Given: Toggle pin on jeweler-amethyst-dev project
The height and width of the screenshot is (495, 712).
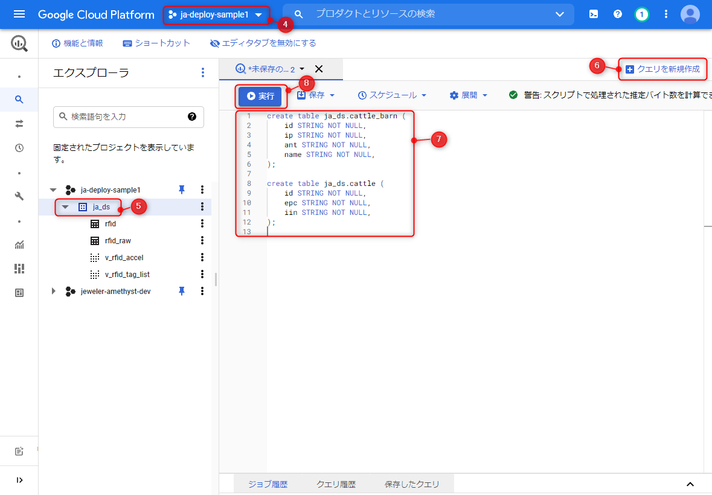Looking at the screenshot, I should pos(182,291).
